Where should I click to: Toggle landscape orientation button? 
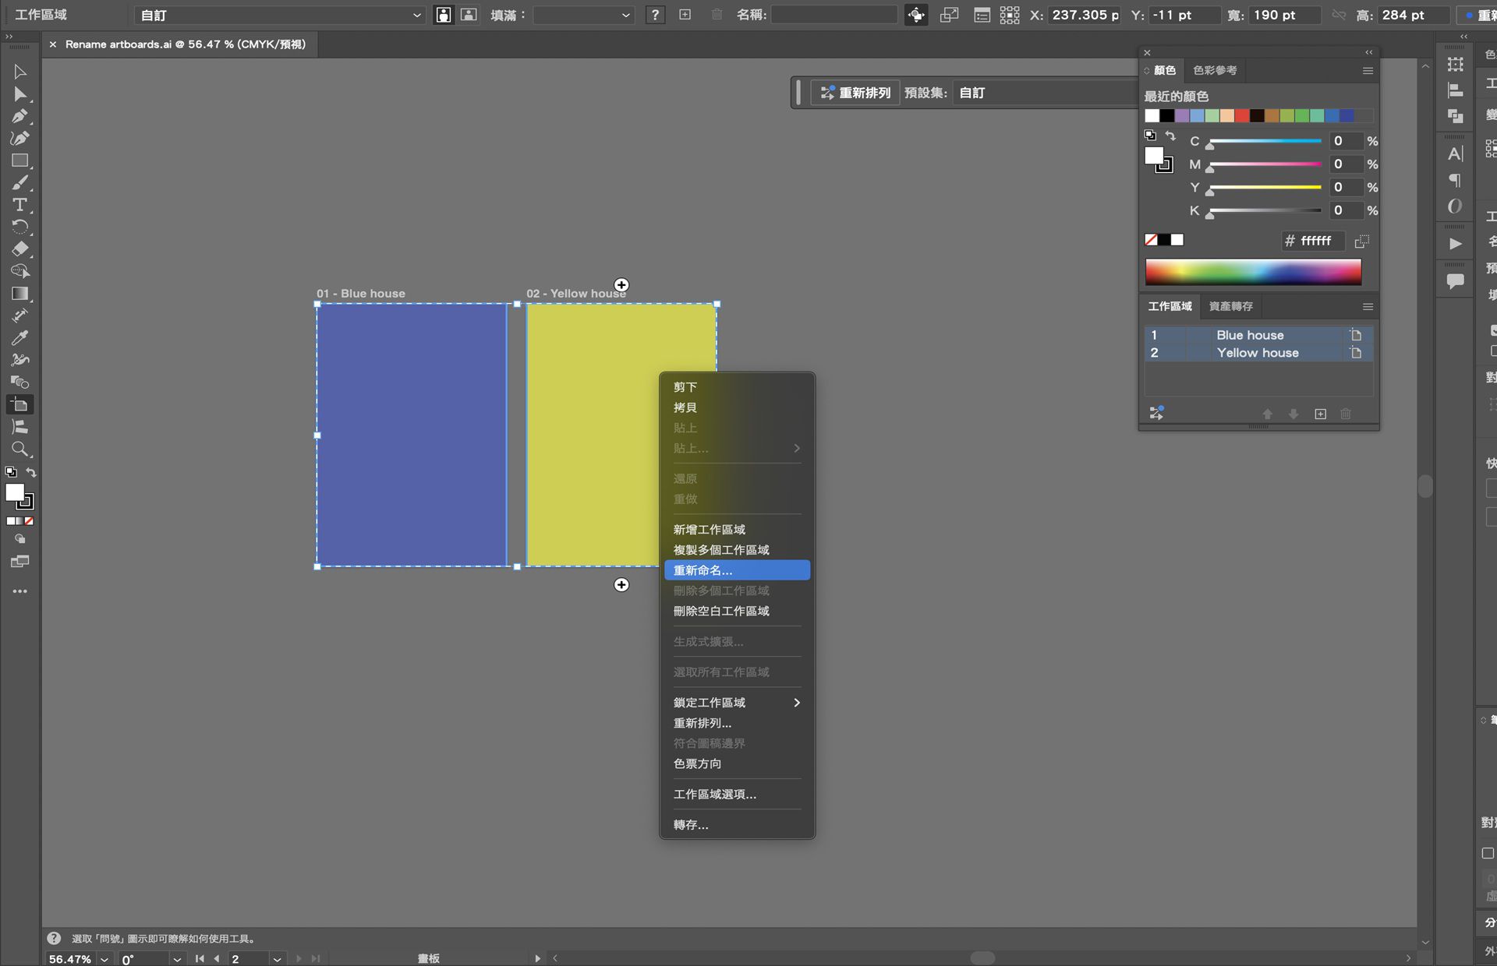coord(469,15)
